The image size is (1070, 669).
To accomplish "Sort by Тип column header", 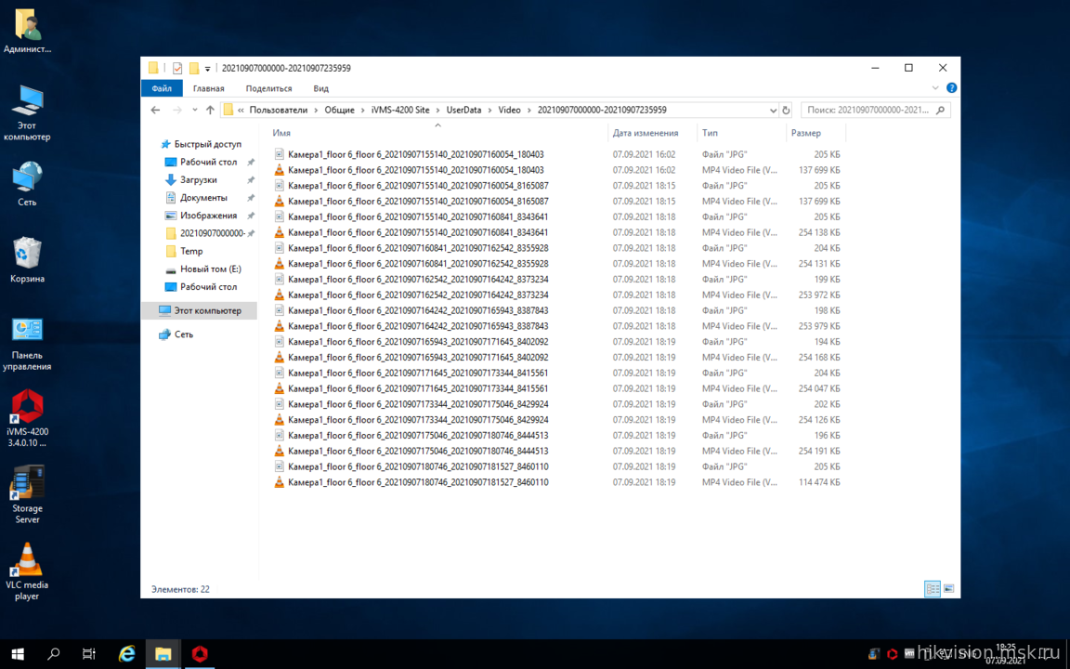I will [710, 133].
